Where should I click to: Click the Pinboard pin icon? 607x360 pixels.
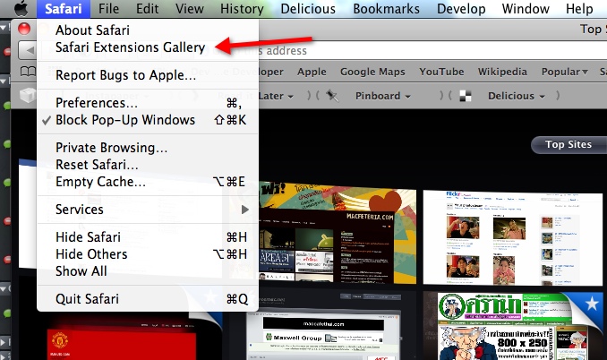pyautogui.click(x=332, y=95)
